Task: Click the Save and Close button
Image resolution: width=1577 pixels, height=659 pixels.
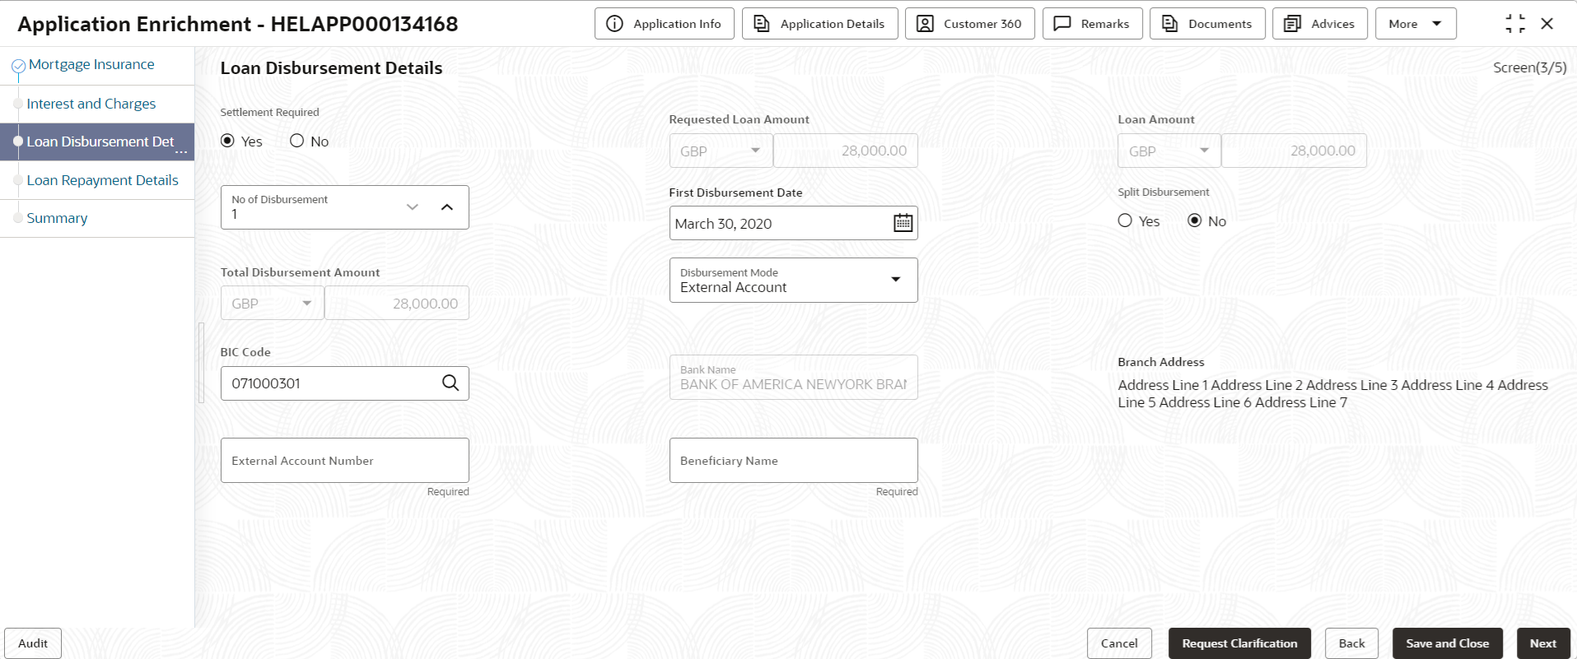Action: tap(1448, 643)
